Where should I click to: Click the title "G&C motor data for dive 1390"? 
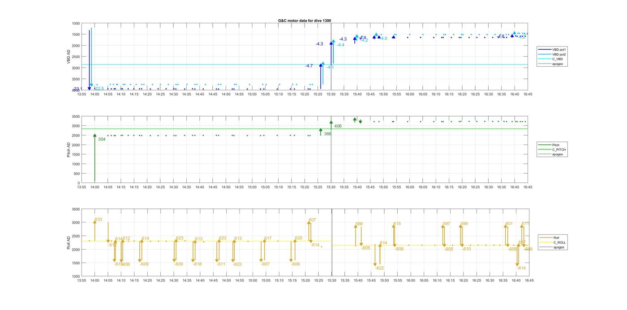305,21
